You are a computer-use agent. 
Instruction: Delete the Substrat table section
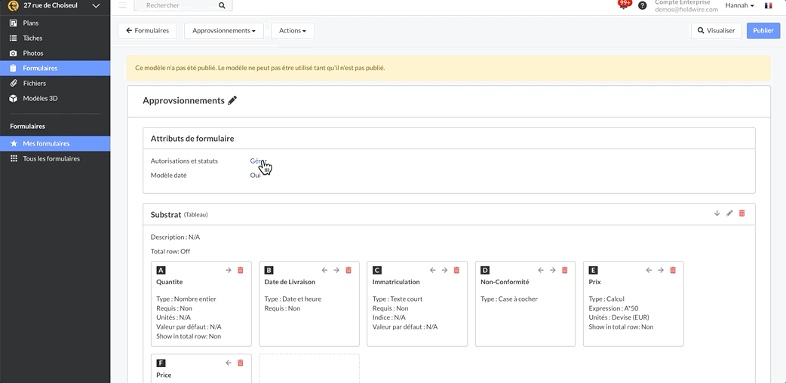pos(741,213)
